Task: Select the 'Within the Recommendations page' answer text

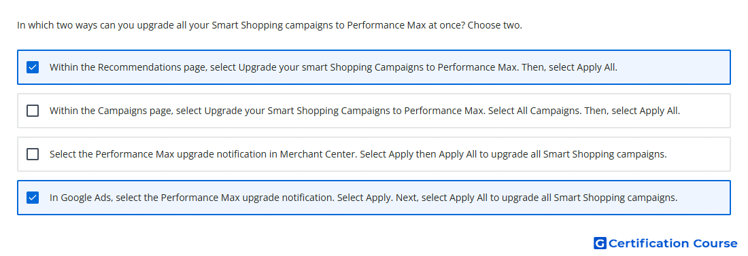Action: [333, 67]
